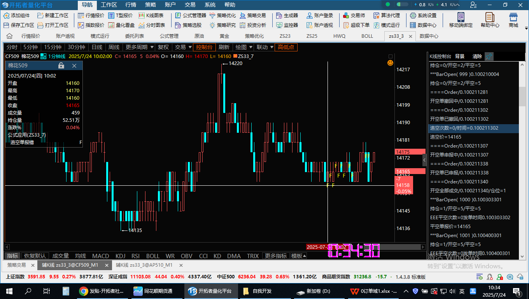Open 生成器 generator tool
This screenshot has height=299, width=529.
pos(287,16)
